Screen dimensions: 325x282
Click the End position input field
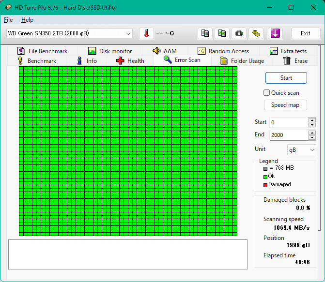(288, 135)
